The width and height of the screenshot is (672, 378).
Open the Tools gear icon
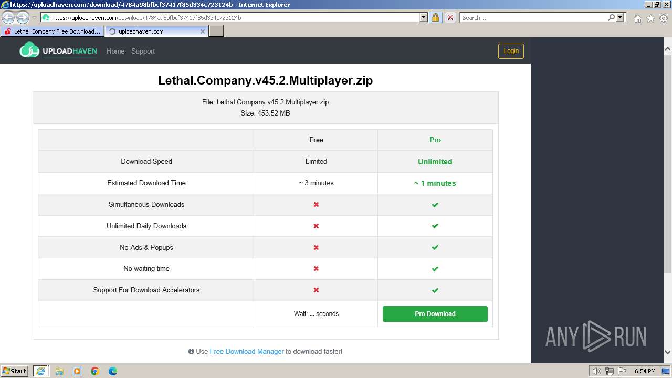pyautogui.click(x=664, y=18)
